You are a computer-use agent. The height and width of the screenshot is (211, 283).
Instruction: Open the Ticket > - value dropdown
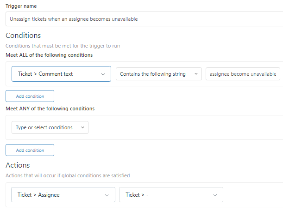(171, 195)
